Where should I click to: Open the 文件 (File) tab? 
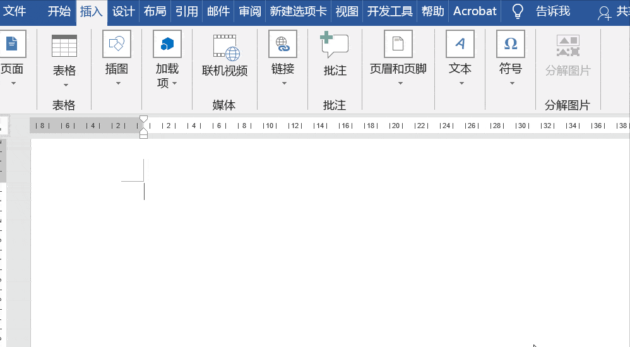pos(15,11)
